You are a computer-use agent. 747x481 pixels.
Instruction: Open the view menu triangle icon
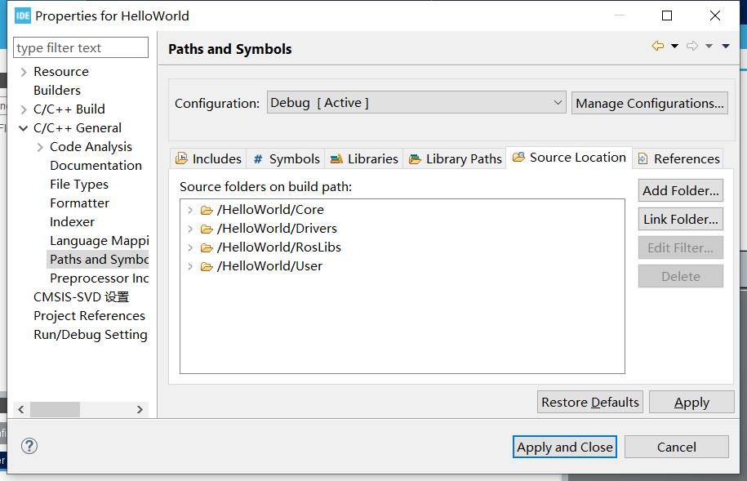point(726,47)
